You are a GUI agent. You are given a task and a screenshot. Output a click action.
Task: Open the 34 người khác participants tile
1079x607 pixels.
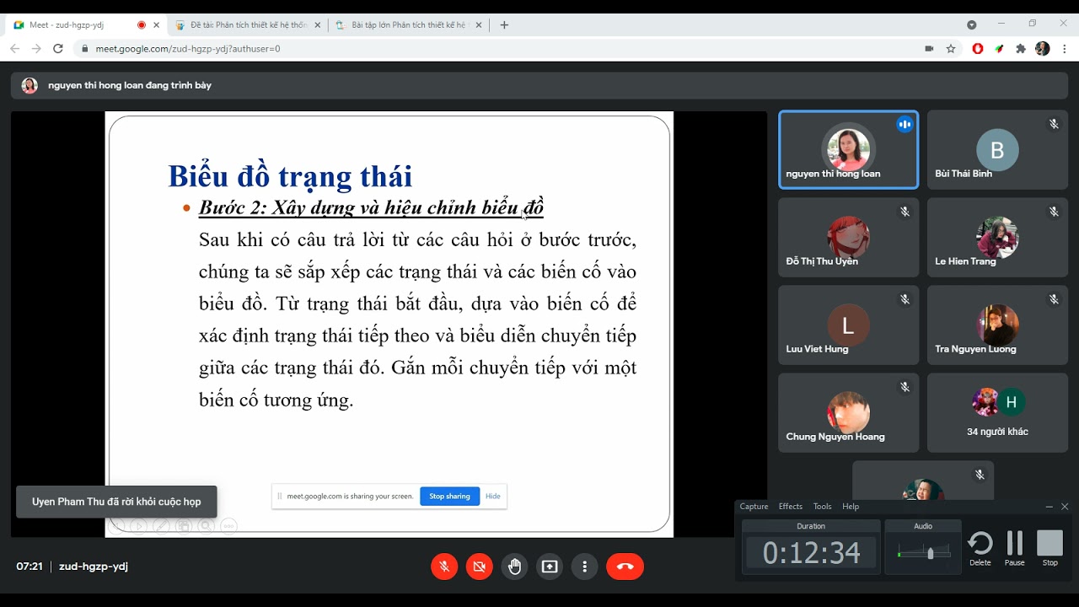pos(997,412)
